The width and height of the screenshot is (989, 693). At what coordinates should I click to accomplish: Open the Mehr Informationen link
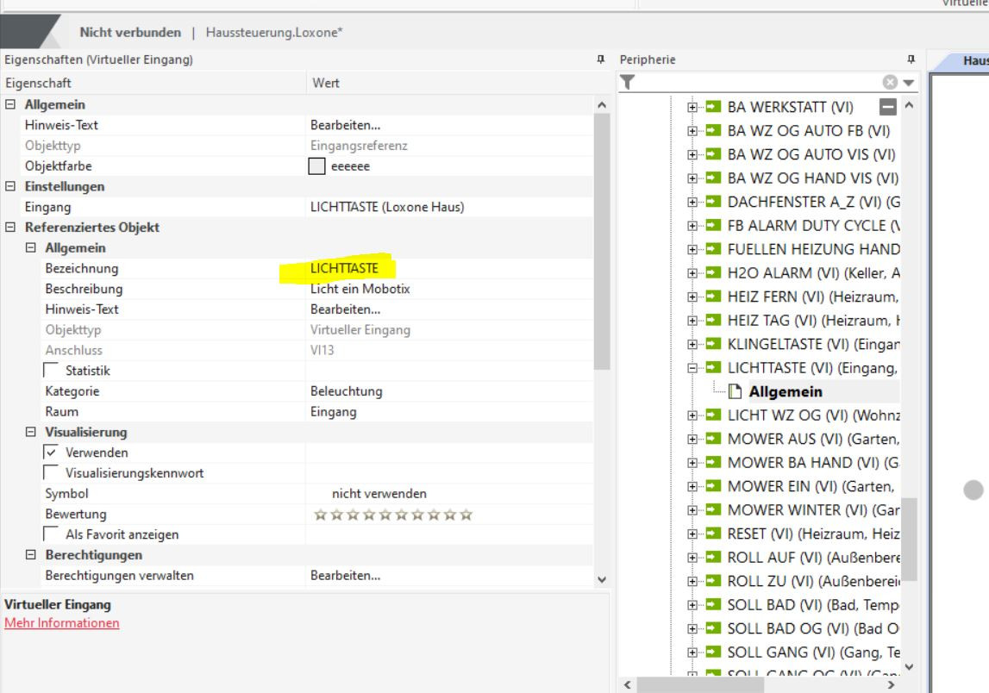tap(62, 623)
